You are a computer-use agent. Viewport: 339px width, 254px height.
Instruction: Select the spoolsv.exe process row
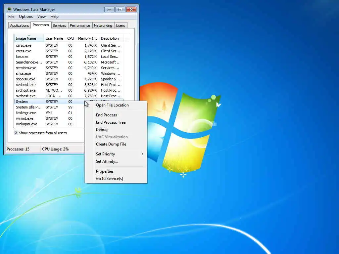coord(69,79)
